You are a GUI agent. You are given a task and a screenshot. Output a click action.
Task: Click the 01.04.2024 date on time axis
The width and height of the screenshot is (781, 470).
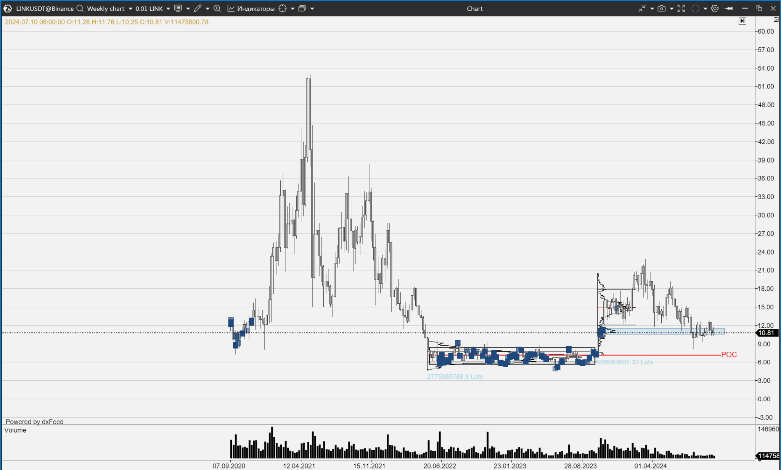(651, 466)
